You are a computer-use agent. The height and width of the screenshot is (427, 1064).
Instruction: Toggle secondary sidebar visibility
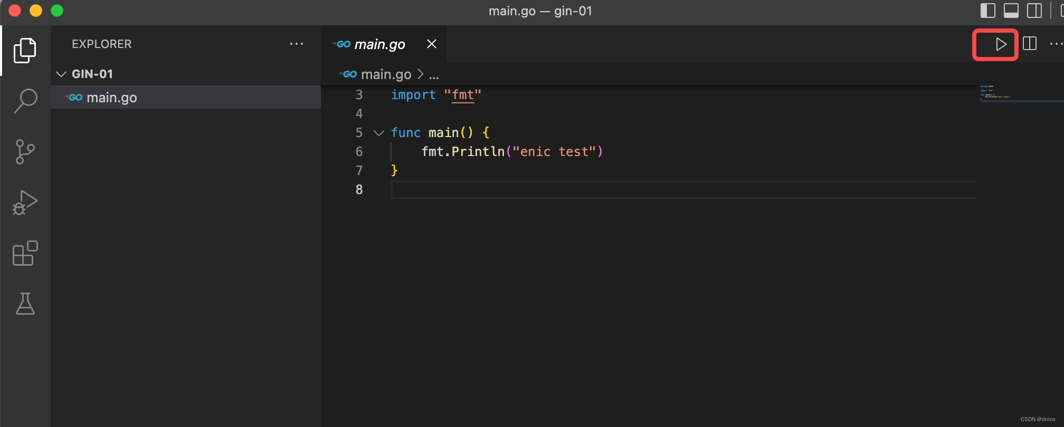1034,11
